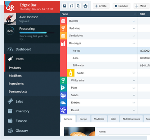Click the Sandwiches category icon

63,36
